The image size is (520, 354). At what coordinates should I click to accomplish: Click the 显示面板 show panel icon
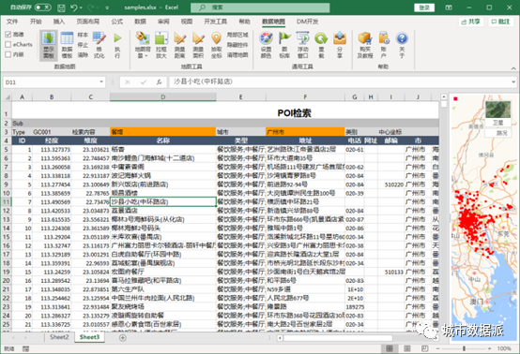[x=49, y=45]
